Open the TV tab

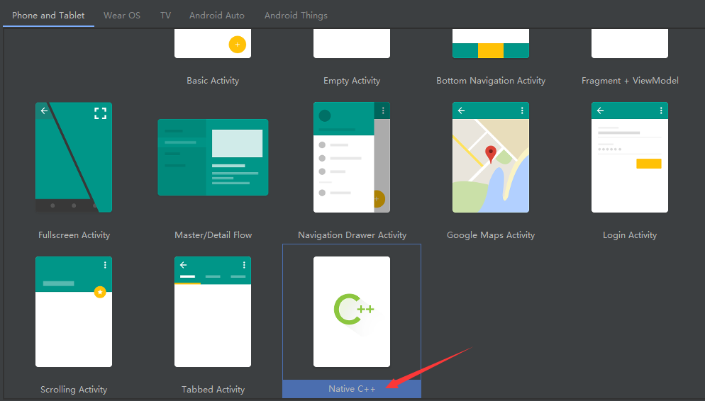pos(165,15)
